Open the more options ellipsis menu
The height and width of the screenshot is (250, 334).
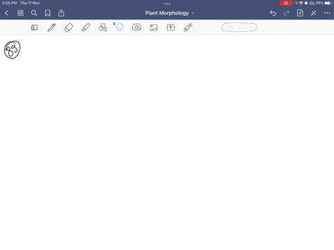(327, 13)
